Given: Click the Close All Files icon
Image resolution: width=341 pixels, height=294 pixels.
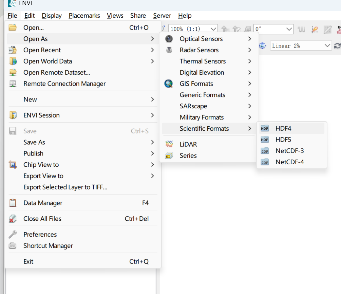Looking at the screenshot, I should [13, 219].
